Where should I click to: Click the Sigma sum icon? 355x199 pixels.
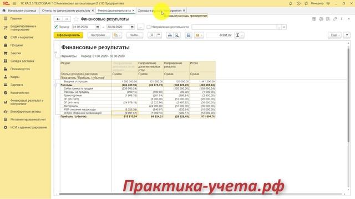237,35
